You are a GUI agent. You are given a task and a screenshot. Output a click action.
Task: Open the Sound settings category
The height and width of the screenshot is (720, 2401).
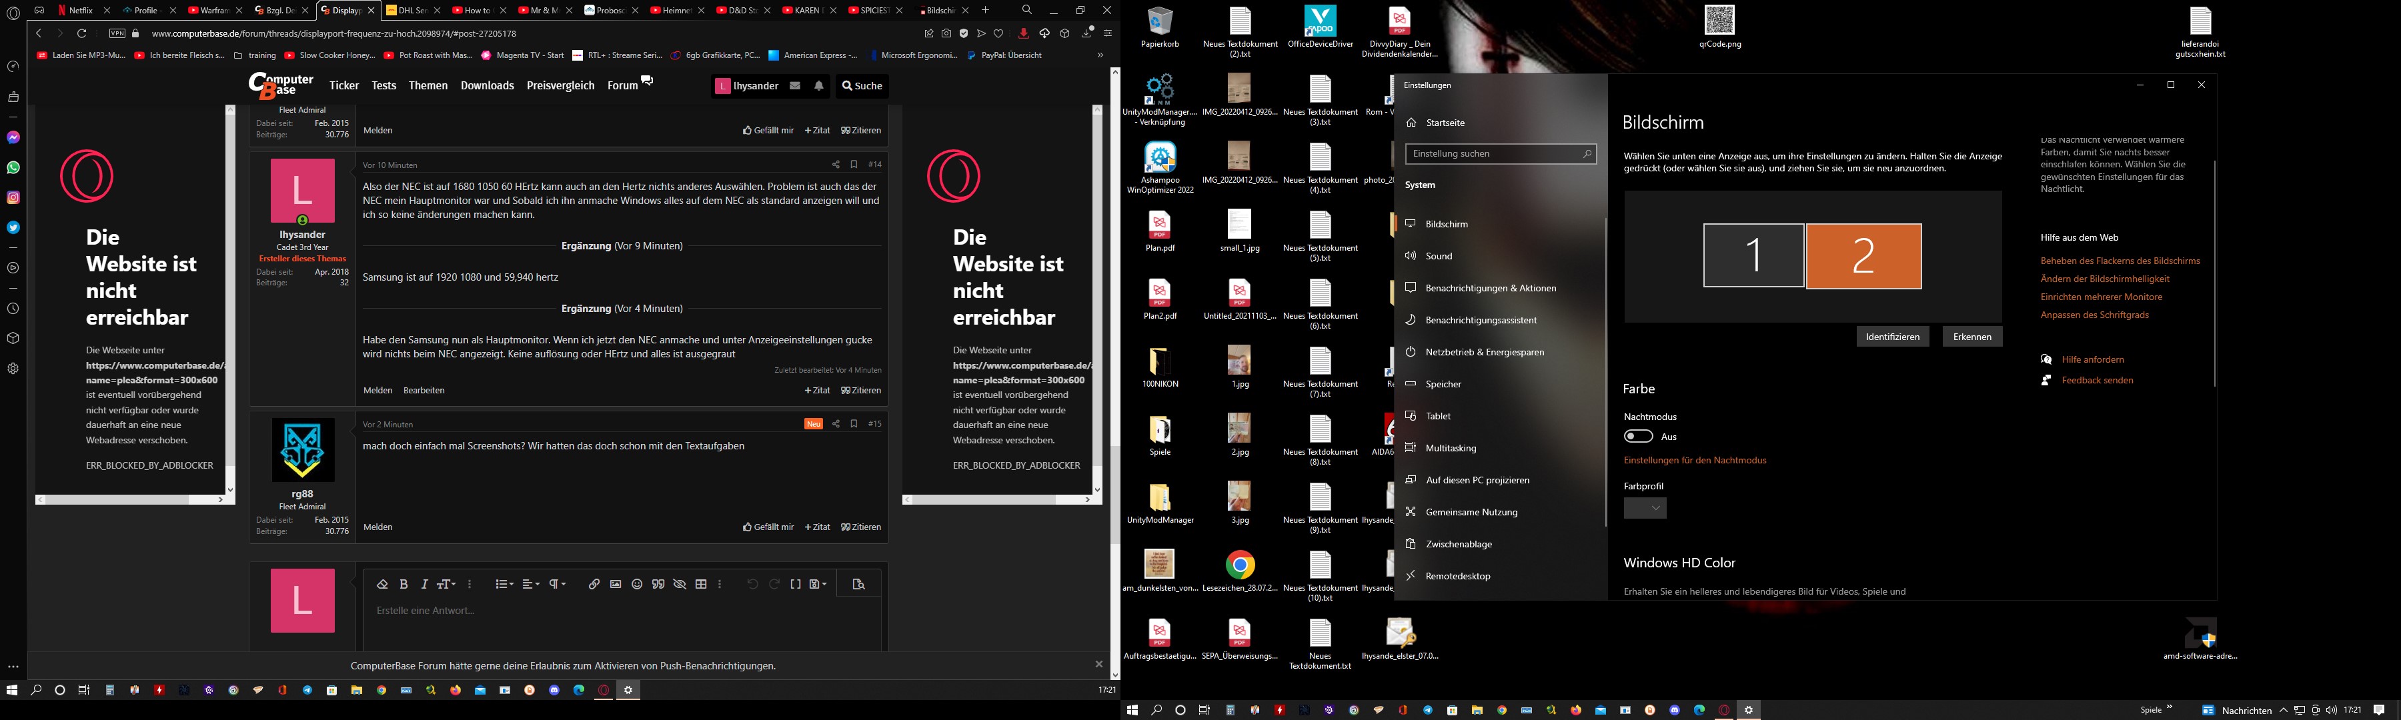[x=1438, y=256]
